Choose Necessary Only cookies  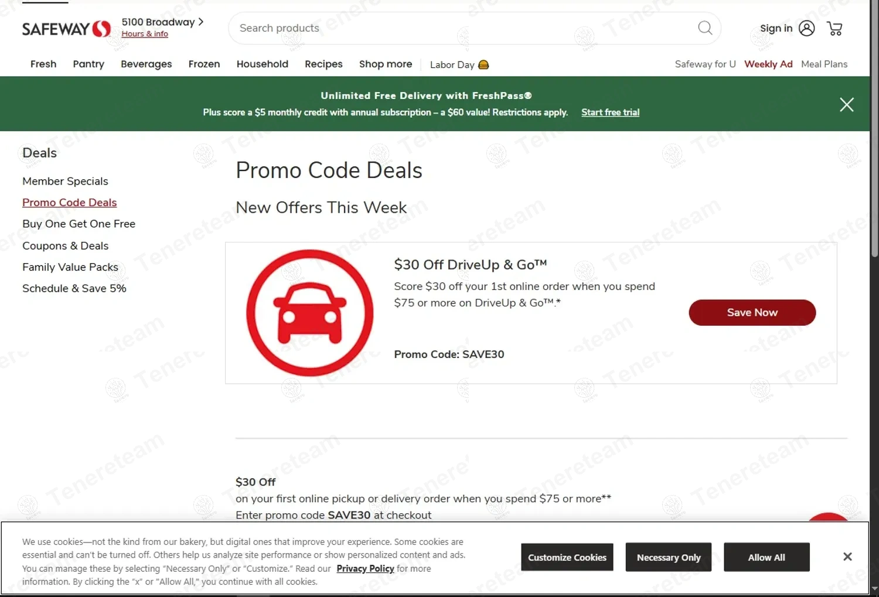(669, 557)
